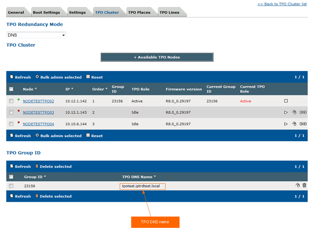Check the box for NODETESTTPO03

[11, 112]
